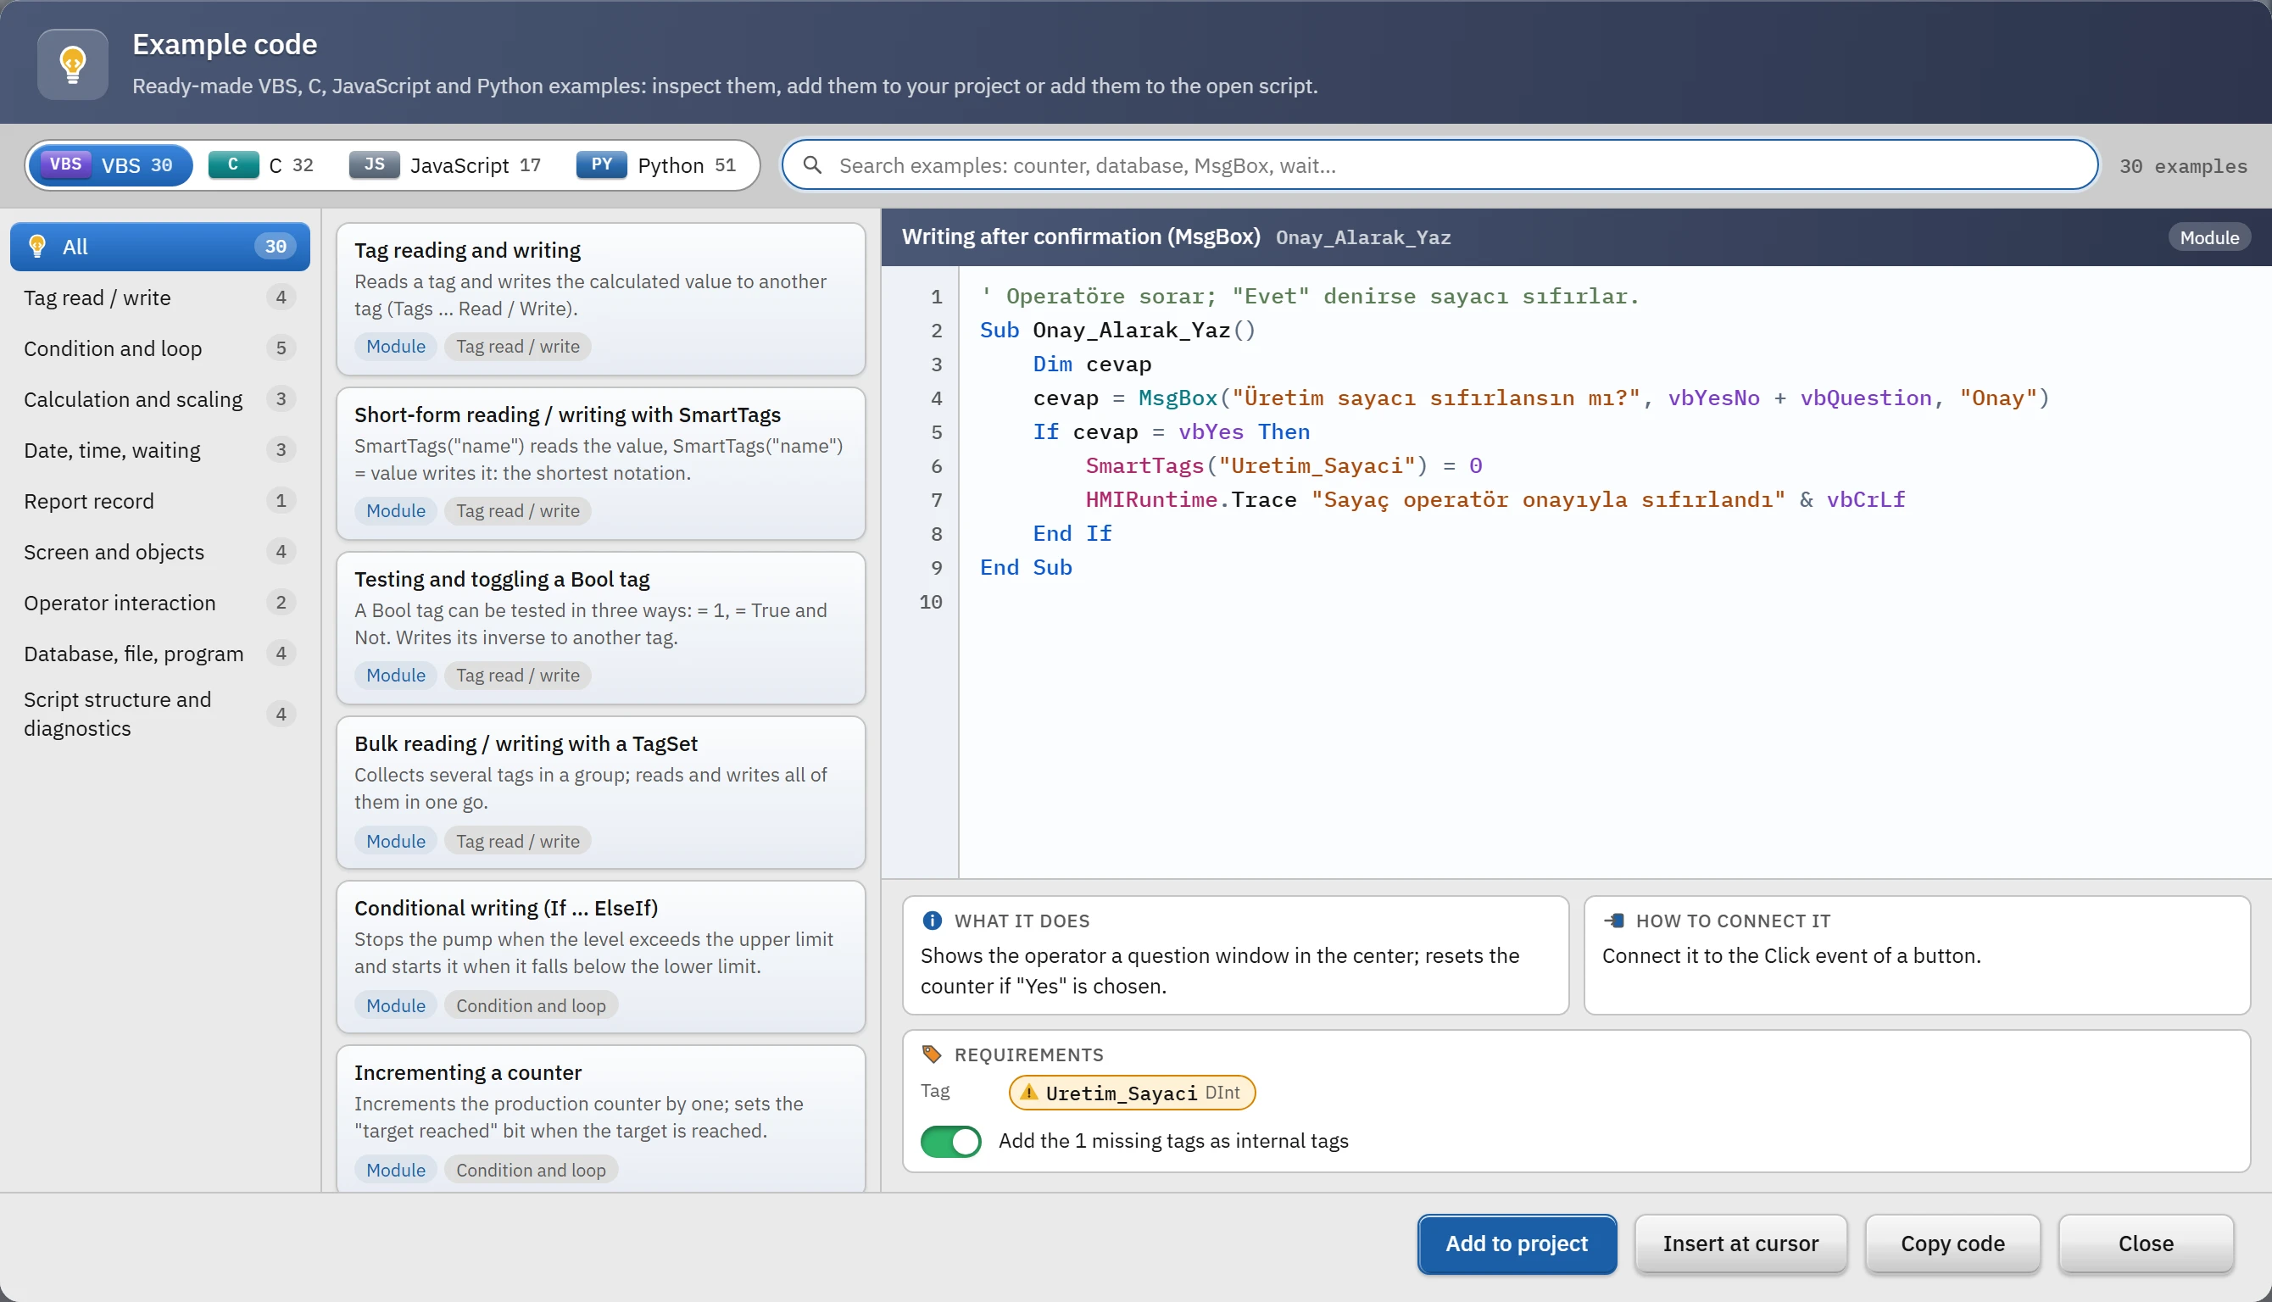Viewport: 2272px width, 1302px height.
Task: Click the tag icon beside REQUIREMENTS
Action: point(932,1054)
